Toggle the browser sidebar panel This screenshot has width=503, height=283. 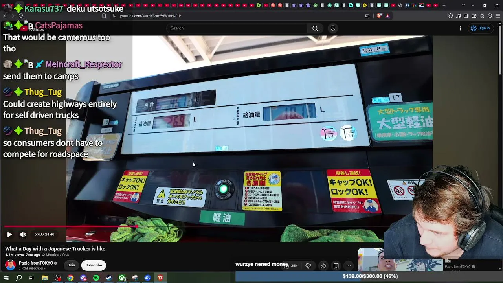pyautogui.click(x=466, y=16)
